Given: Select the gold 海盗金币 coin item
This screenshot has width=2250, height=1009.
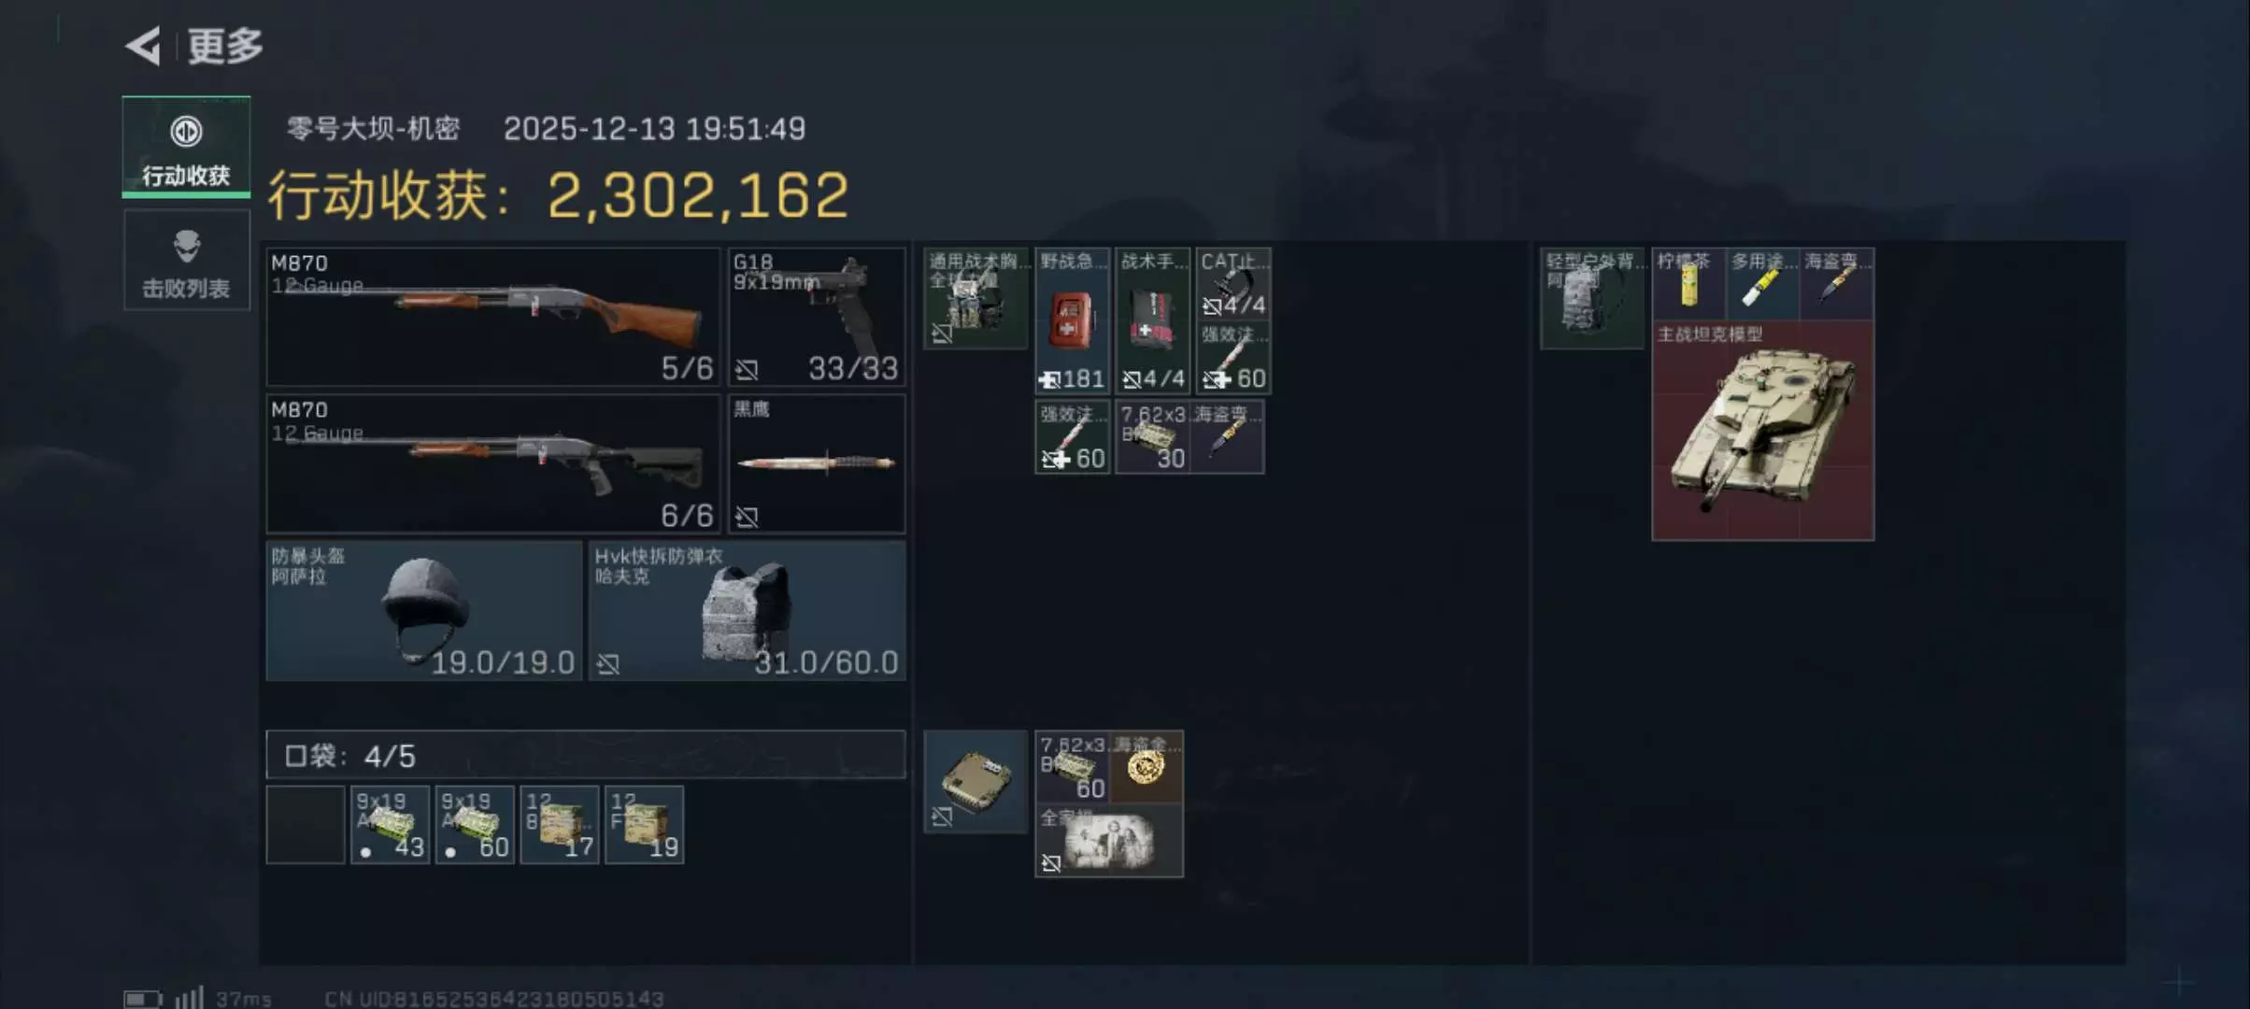Looking at the screenshot, I should click(1146, 767).
